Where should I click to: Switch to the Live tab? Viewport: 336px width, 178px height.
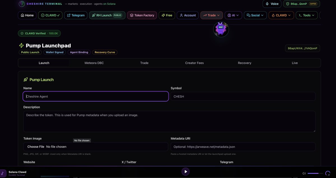click(x=295, y=63)
